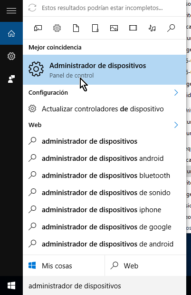Filter results by documents icon

(76, 28)
